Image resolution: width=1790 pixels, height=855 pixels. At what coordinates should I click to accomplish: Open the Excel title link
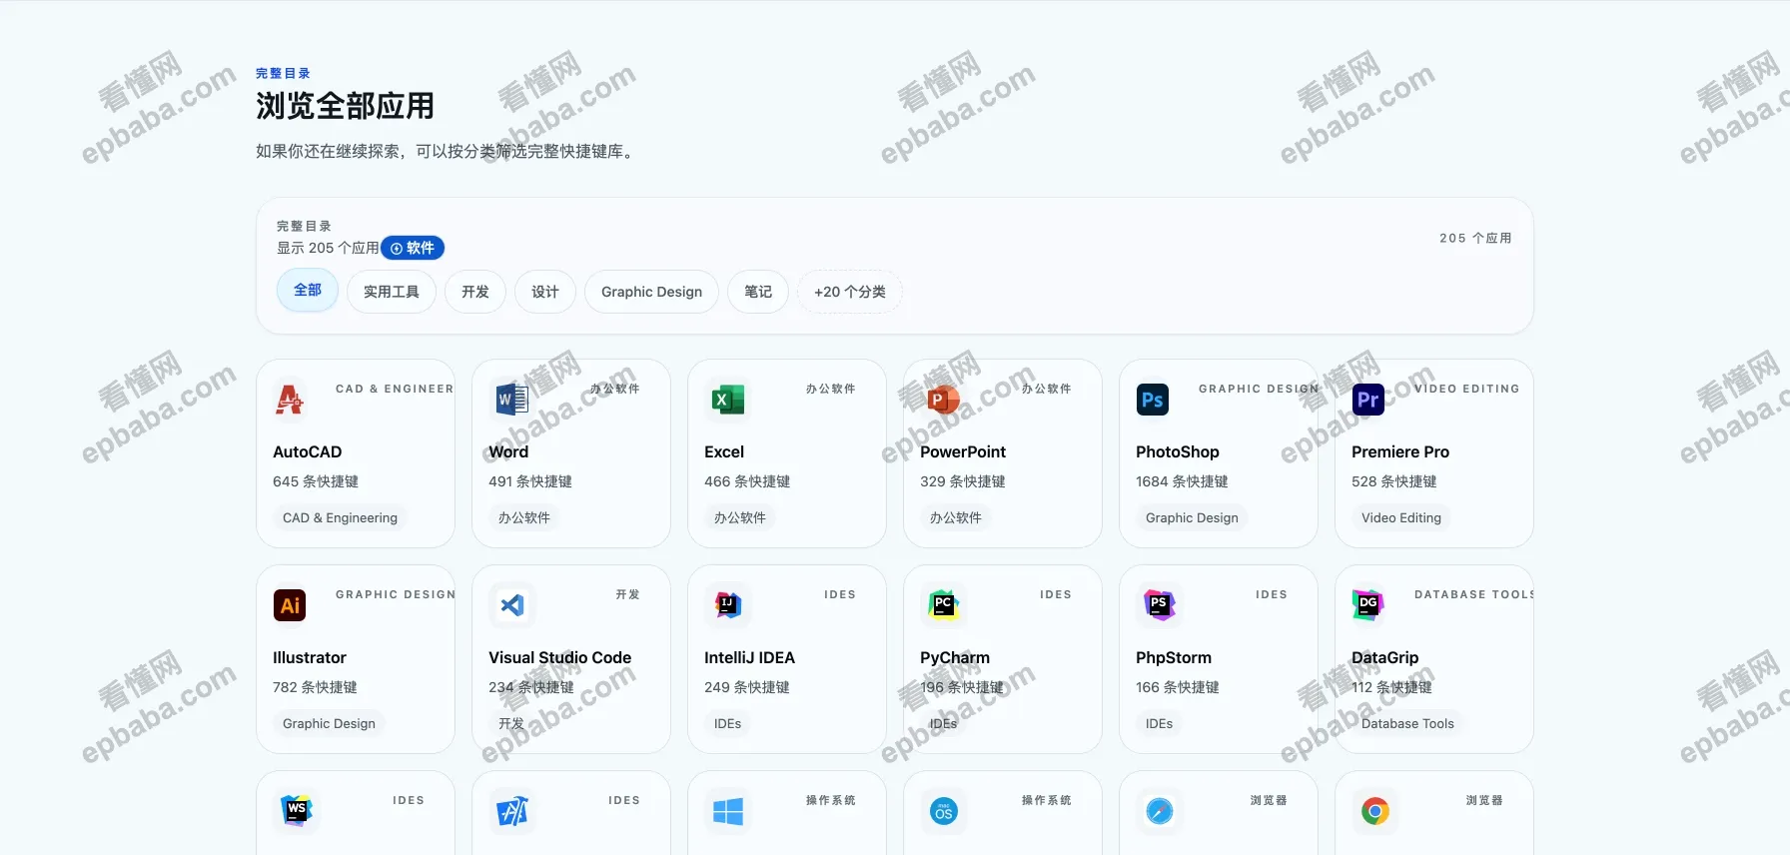tap(724, 451)
